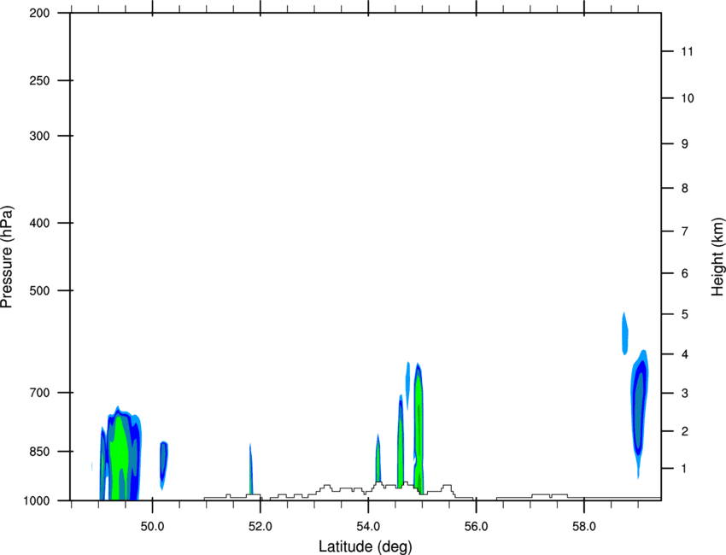Click the green contour column near 54.6° latitude

[400, 442]
